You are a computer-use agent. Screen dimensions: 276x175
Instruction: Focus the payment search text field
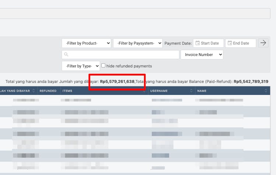[x=122, y=55]
